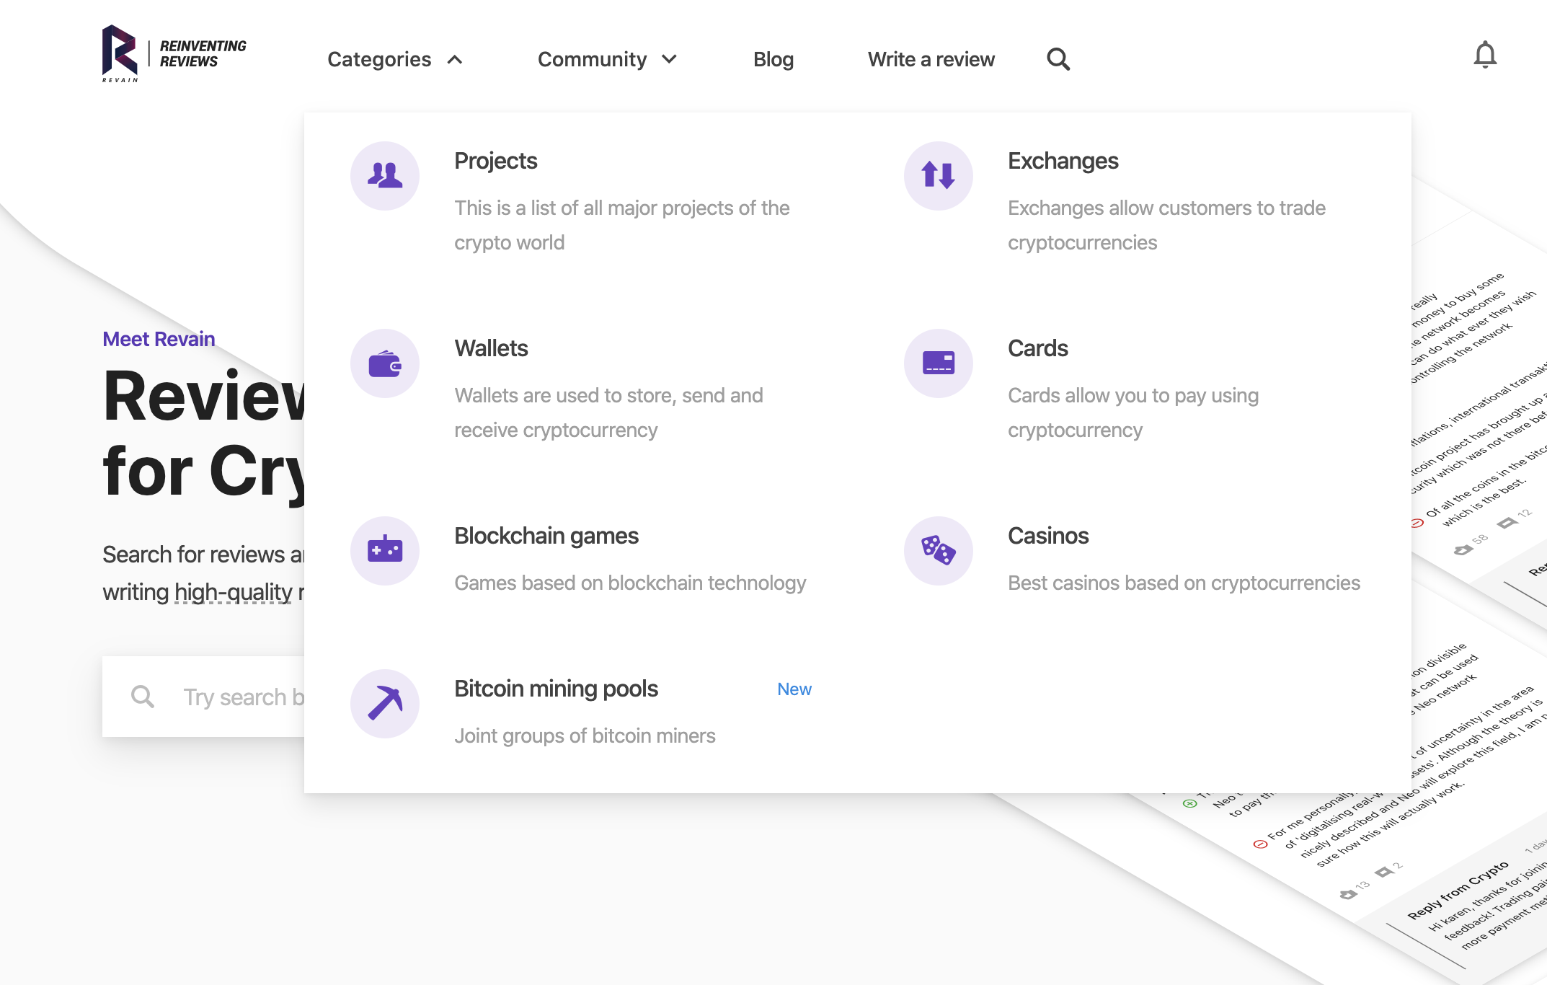Click the Casinos dice icon
This screenshot has height=985, width=1547.
coord(938,551)
